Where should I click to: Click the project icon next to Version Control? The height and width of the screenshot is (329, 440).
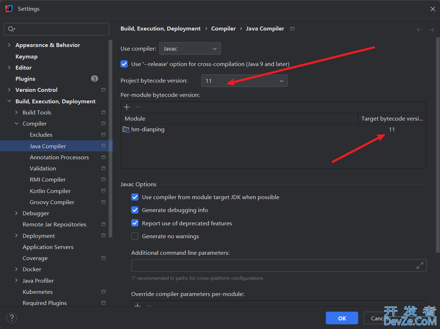coord(103,90)
